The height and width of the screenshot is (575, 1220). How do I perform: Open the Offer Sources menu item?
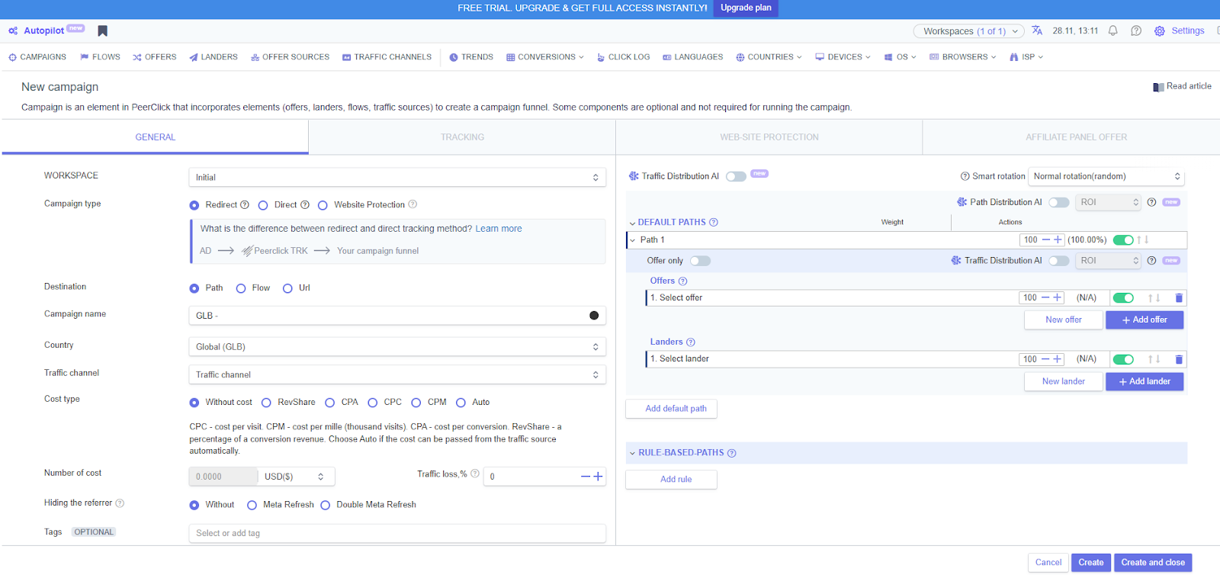click(290, 57)
